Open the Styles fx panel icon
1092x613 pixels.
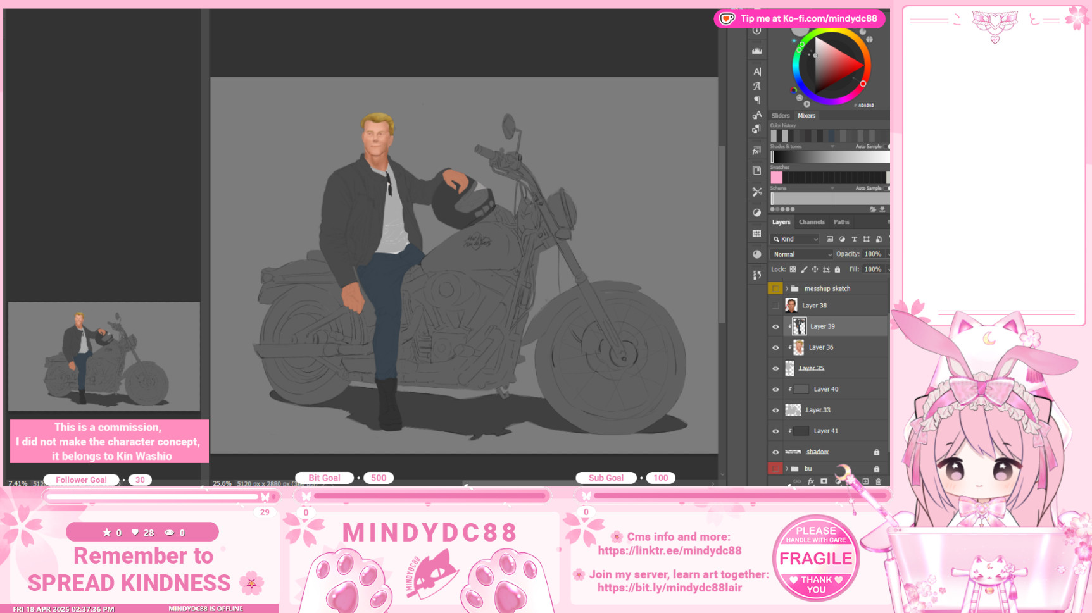pyautogui.click(x=756, y=151)
